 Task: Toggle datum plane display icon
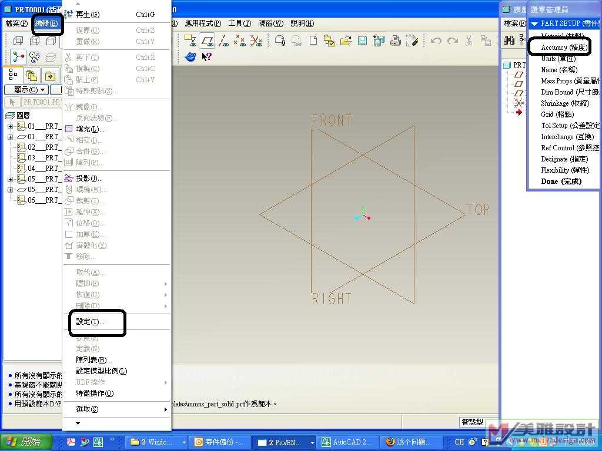coord(208,41)
